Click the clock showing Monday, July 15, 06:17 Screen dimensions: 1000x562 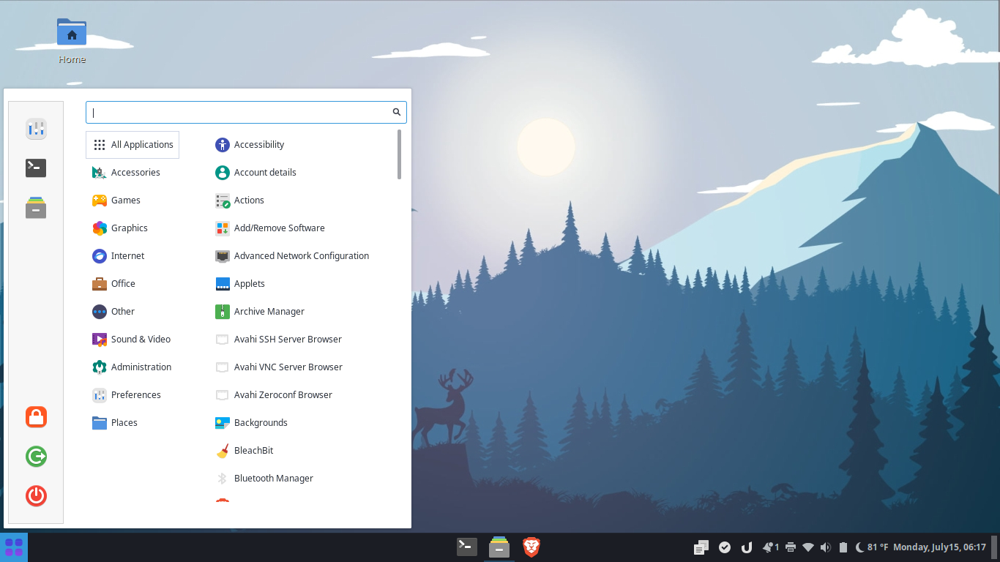coord(939,547)
